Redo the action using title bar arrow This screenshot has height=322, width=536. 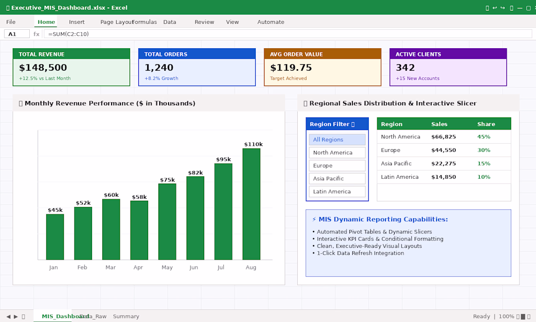(x=502, y=8)
